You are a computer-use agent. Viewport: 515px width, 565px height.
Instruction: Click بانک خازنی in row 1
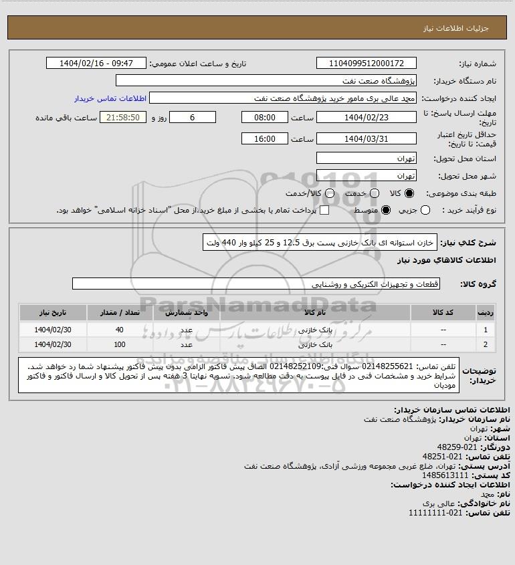pos(315,330)
